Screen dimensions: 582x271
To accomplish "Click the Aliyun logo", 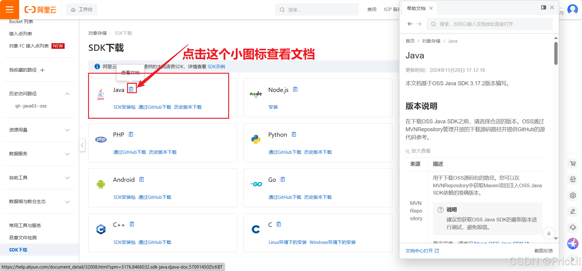I will pos(40,10).
